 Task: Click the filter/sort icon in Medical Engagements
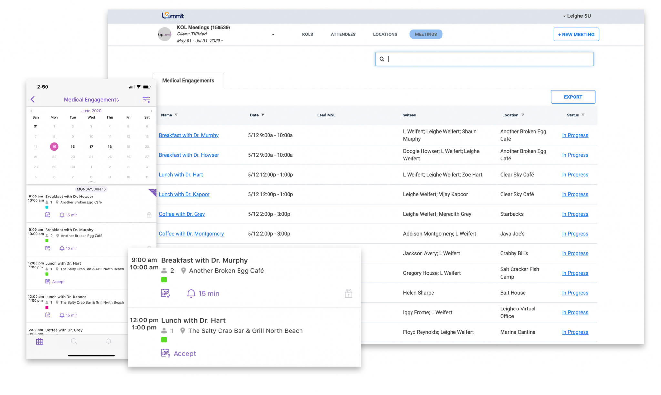pyautogui.click(x=147, y=99)
